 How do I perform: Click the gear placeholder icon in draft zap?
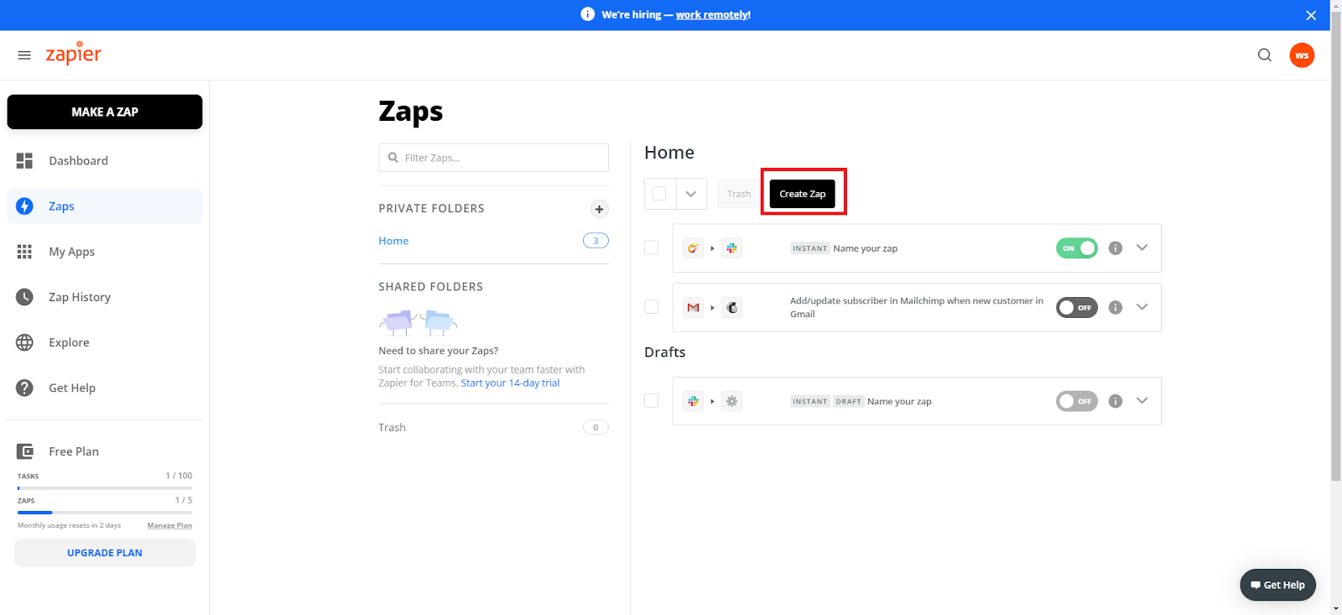point(732,401)
